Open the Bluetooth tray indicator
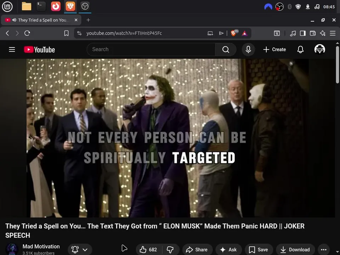 (x=289, y=7)
